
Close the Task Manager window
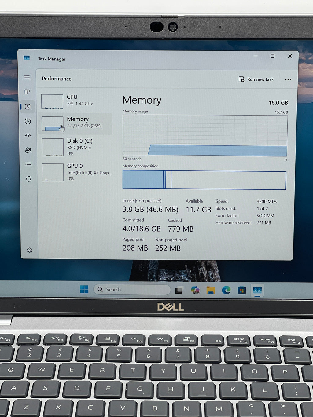tap(290, 56)
